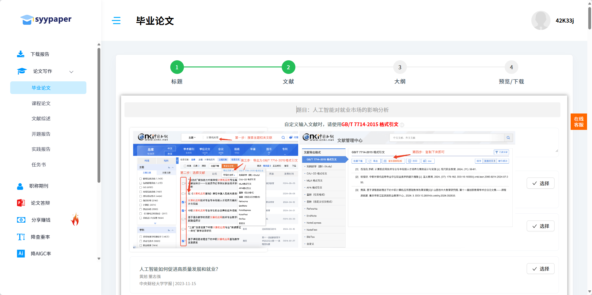The width and height of the screenshot is (592, 295).
Task: Open the 下载报告 menu label
Action: click(40, 54)
